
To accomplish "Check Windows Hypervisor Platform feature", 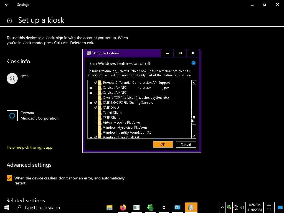I will (x=95, y=128).
